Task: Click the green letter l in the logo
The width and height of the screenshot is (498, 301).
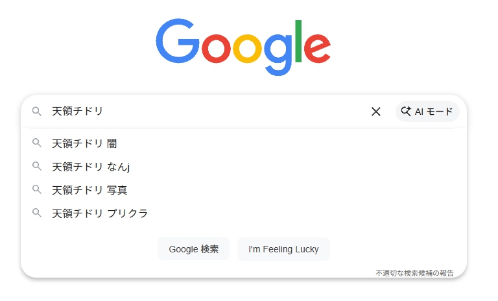Action: point(299,42)
